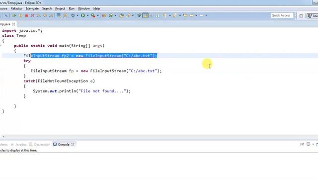Click the Open Type icon
This screenshot has width=318, height=179.
click(121, 15)
